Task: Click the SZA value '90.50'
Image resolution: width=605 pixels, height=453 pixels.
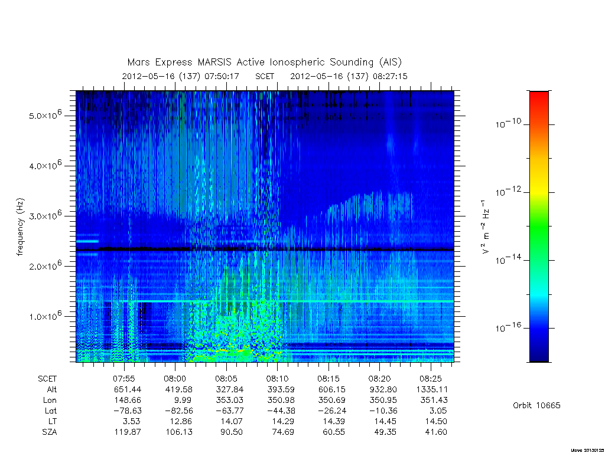Action: point(232,432)
